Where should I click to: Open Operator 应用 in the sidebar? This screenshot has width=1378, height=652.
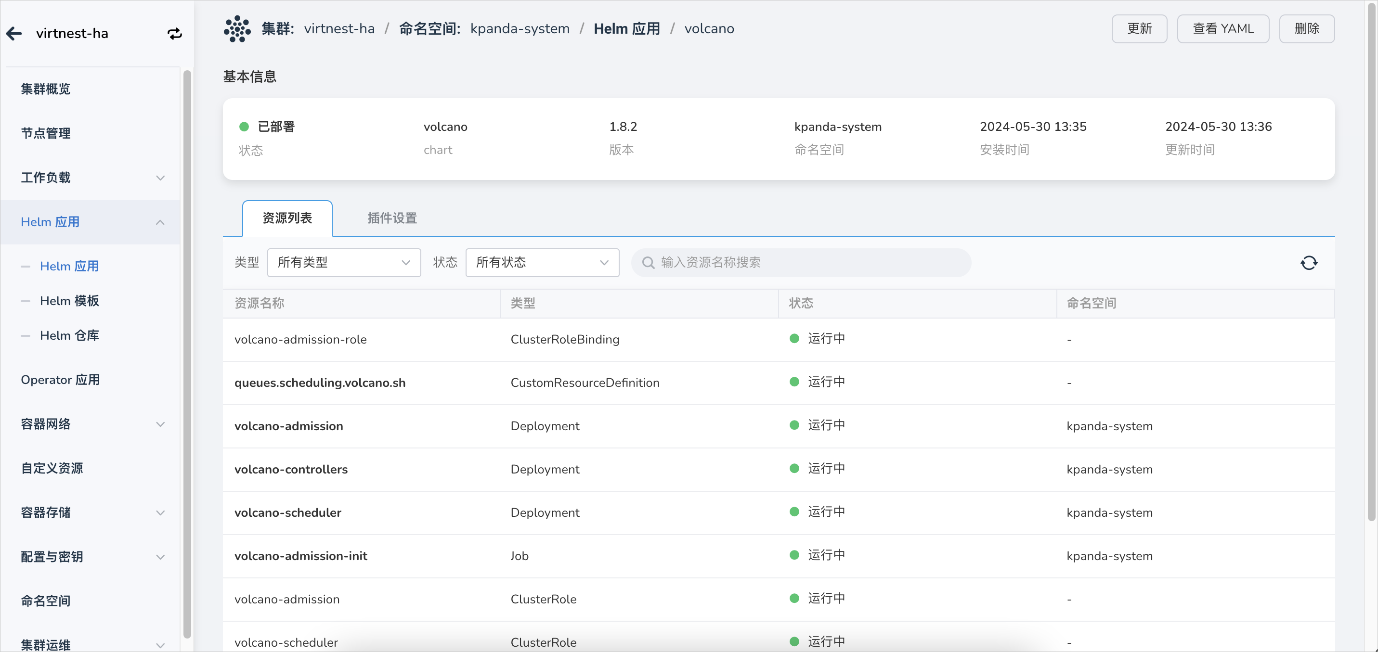pyautogui.click(x=61, y=380)
